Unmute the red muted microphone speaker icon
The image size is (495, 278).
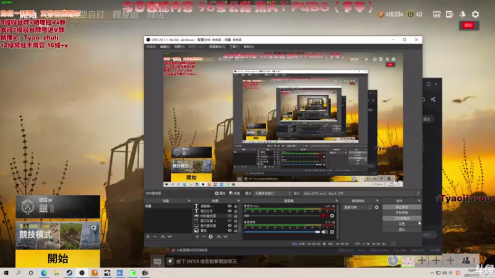coord(324,216)
